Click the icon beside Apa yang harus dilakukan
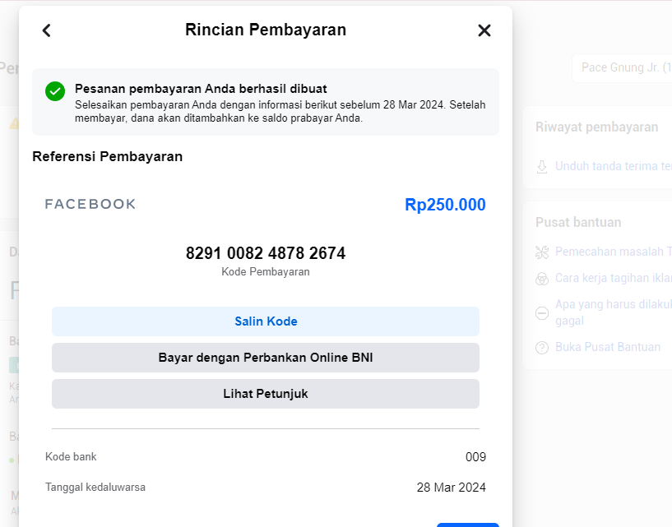Image resolution: width=672 pixels, height=527 pixels. [542, 312]
